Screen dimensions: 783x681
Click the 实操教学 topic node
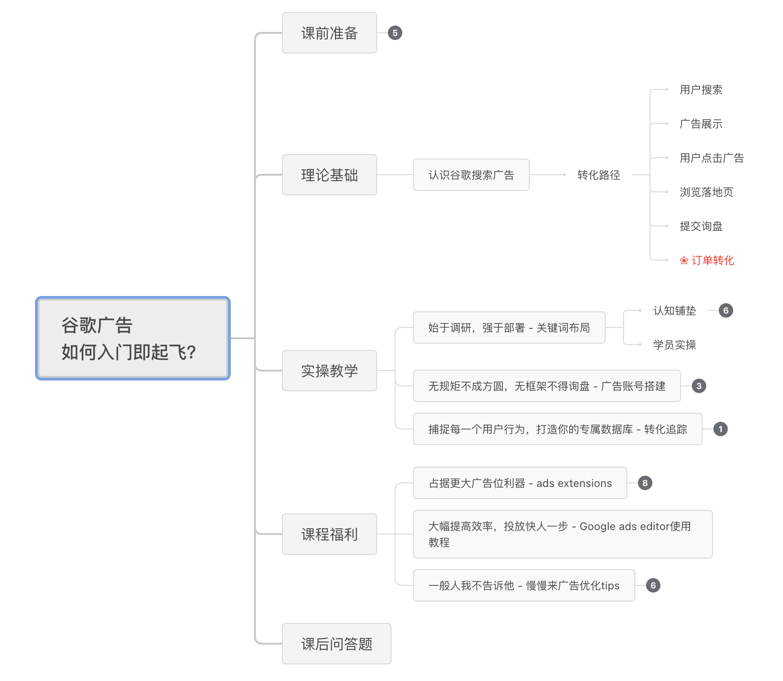click(x=329, y=371)
